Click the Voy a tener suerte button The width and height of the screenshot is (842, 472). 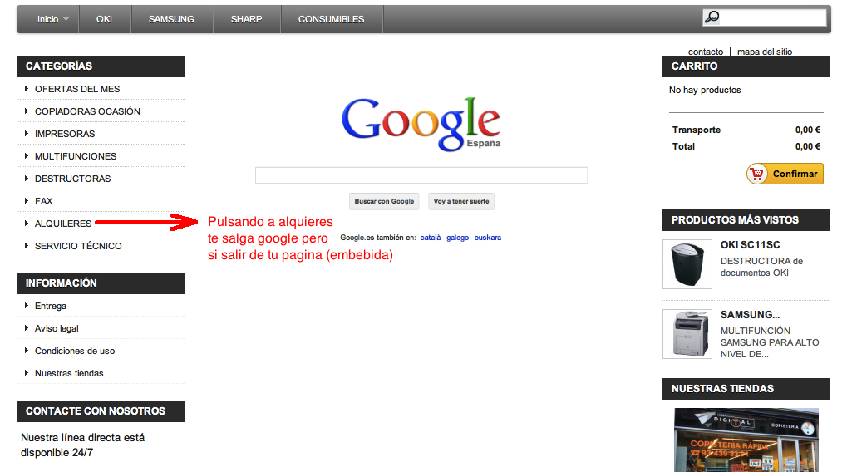point(461,201)
